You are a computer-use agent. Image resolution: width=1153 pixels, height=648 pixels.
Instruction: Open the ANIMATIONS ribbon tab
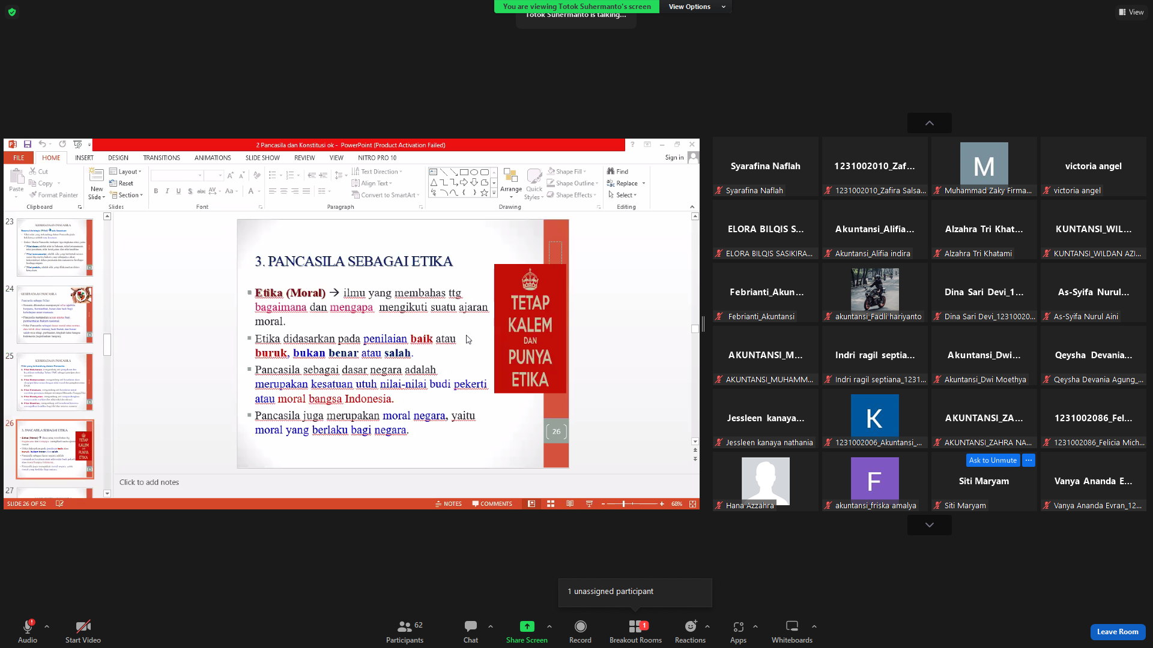point(213,158)
